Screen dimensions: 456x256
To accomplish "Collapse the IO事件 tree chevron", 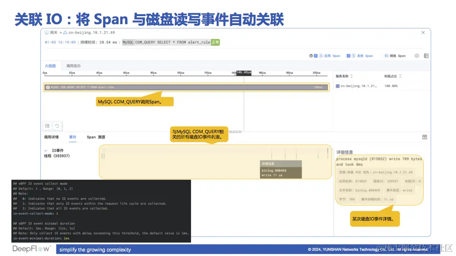I will click(x=46, y=150).
